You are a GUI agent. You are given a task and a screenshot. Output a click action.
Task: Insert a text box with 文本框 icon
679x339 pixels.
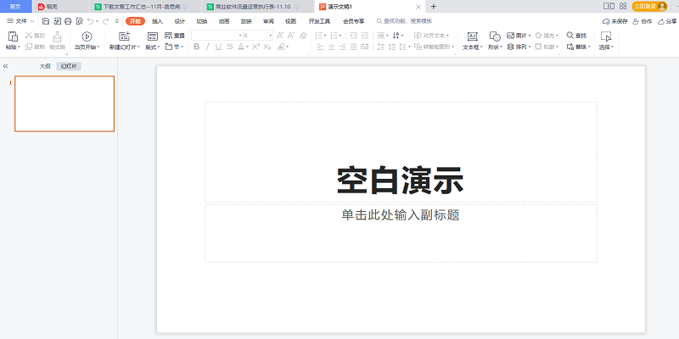click(471, 36)
